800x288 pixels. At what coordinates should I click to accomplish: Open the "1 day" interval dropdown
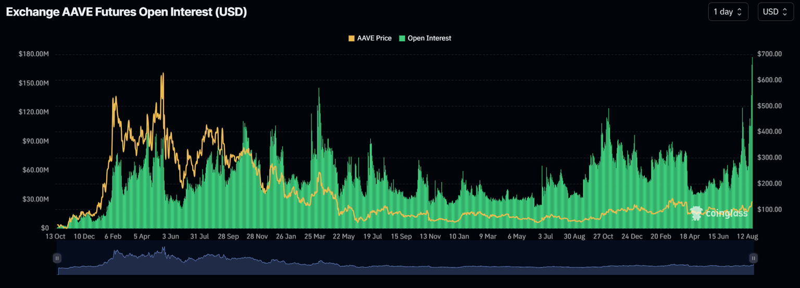[x=728, y=12]
